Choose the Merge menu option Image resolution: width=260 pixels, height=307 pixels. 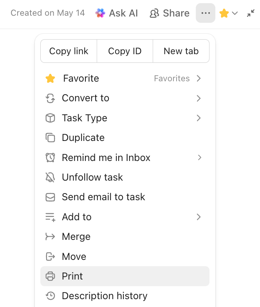point(76,237)
